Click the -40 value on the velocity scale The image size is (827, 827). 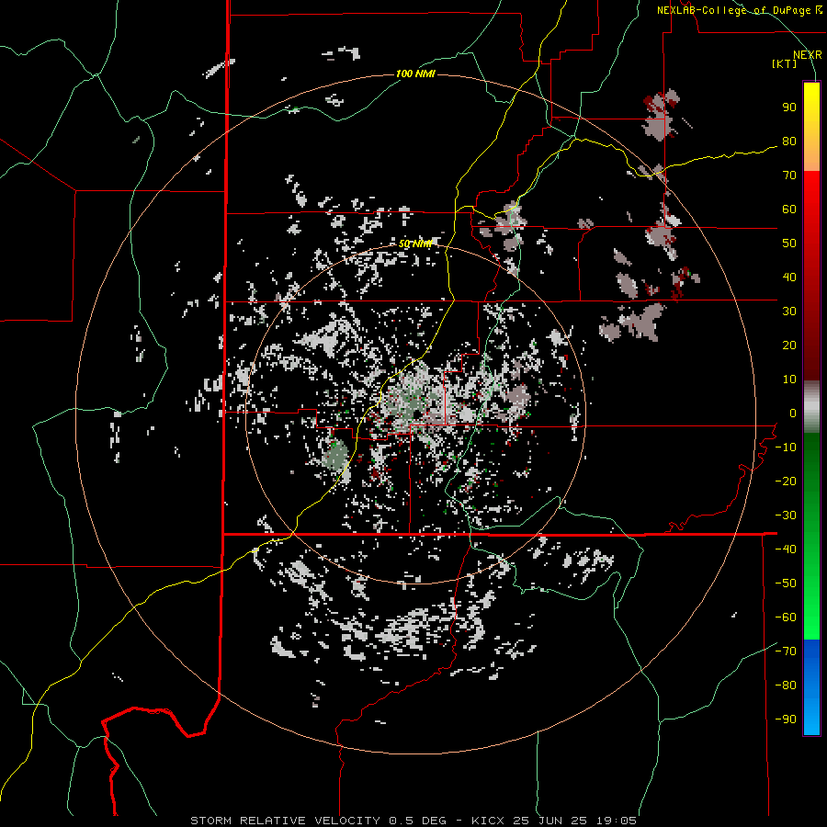coord(786,549)
